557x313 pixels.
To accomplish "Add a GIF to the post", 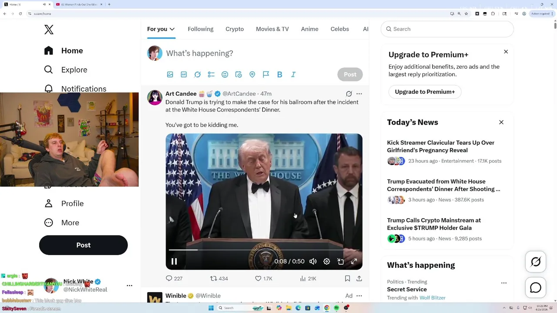I will (x=184, y=75).
